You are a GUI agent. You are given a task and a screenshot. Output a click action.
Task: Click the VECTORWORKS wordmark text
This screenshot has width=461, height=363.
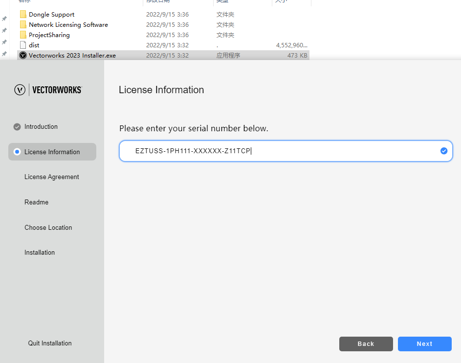(57, 90)
